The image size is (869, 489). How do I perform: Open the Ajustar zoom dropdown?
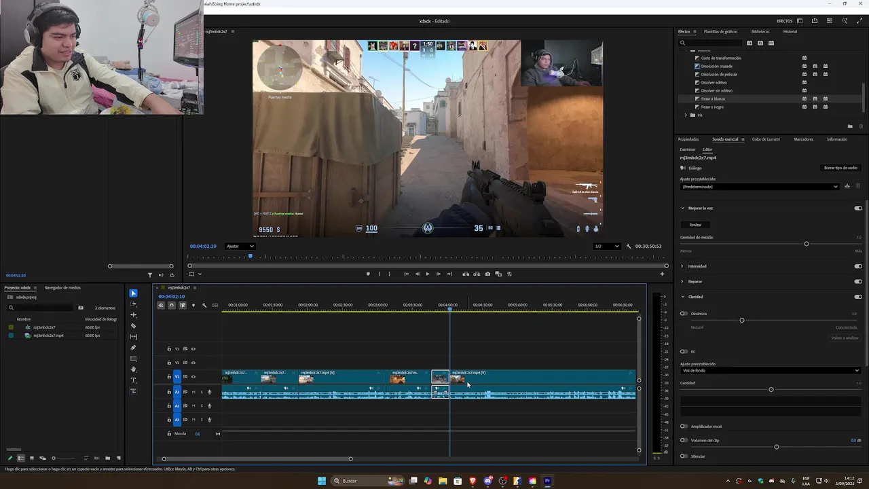point(240,246)
